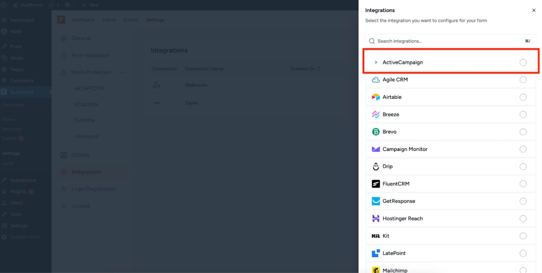Click the Kit logo icon
Screen dimensions: 542x273
click(376, 236)
